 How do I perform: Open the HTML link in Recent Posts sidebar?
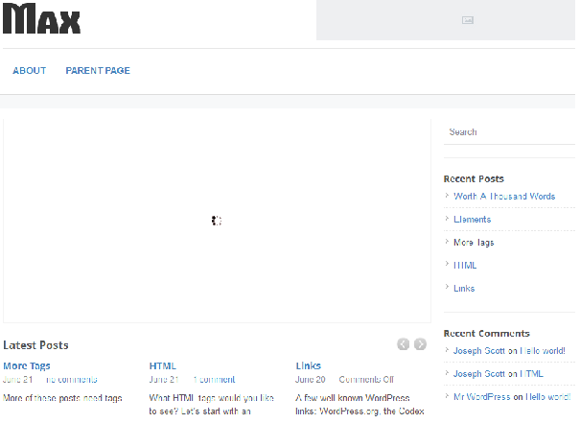click(465, 266)
